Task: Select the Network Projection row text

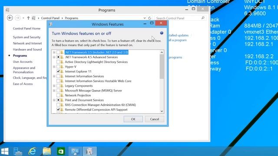Action: [78, 95]
